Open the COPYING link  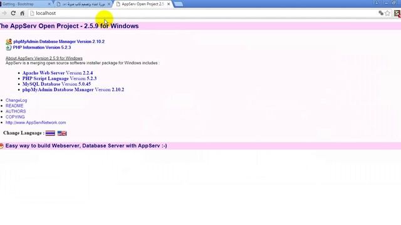click(x=15, y=117)
